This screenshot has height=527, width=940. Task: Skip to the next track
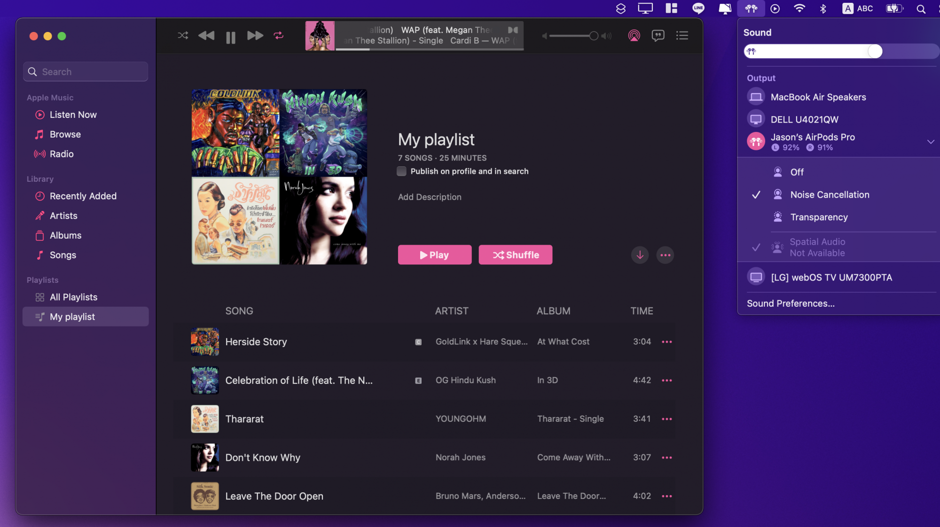point(255,36)
